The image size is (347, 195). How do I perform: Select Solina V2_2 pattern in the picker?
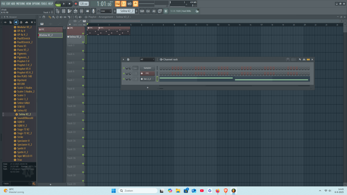tap(50, 35)
